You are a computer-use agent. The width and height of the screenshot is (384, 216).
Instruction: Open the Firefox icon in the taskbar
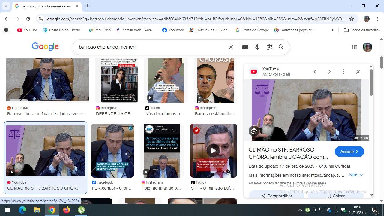(x=67, y=210)
